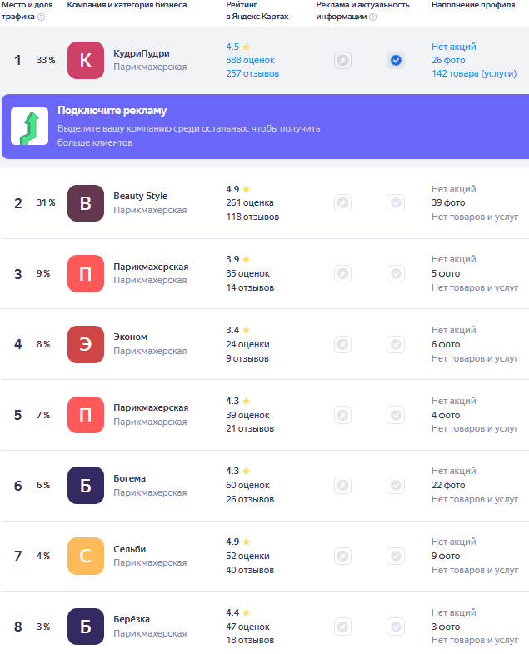Click the '35 оценок' text
Image resolution: width=529 pixels, height=654 pixels.
coord(247,273)
